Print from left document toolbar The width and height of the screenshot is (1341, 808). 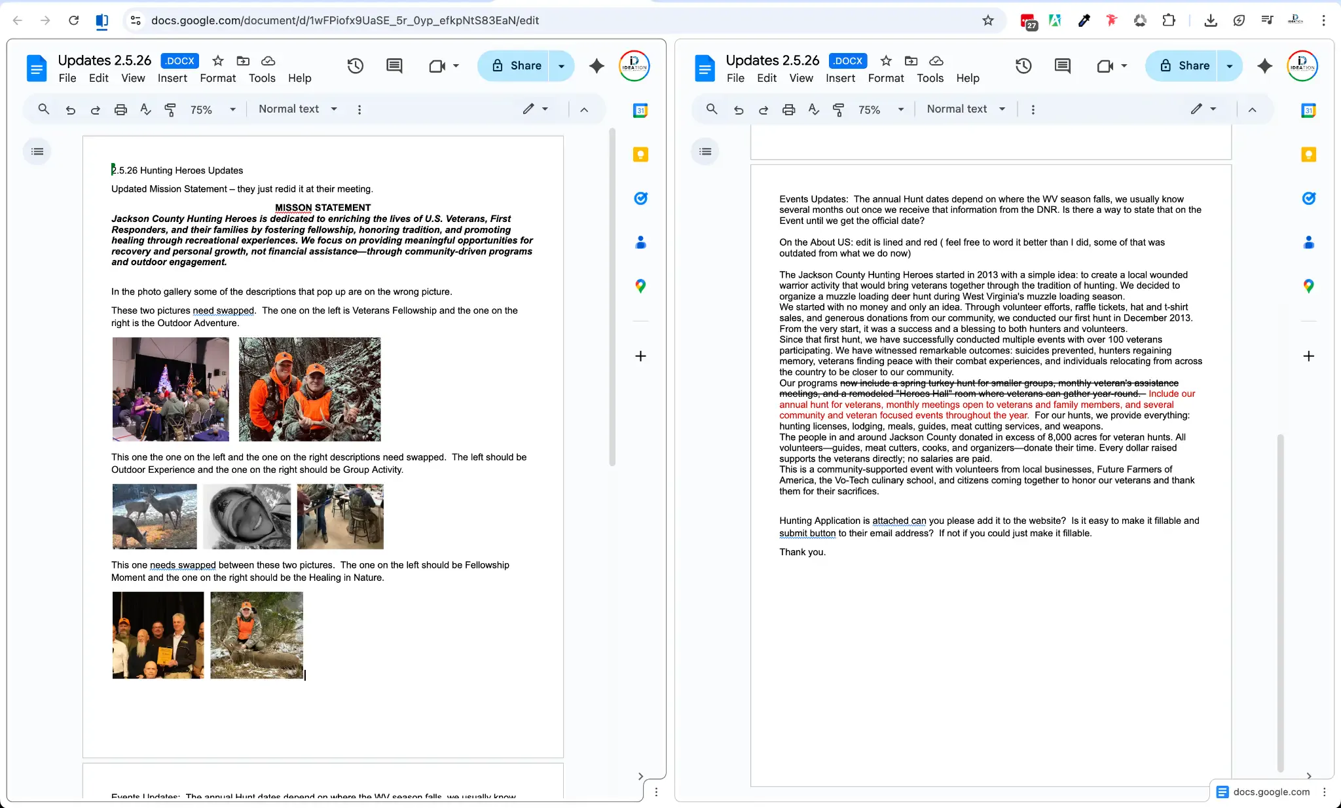click(x=120, y=109)
